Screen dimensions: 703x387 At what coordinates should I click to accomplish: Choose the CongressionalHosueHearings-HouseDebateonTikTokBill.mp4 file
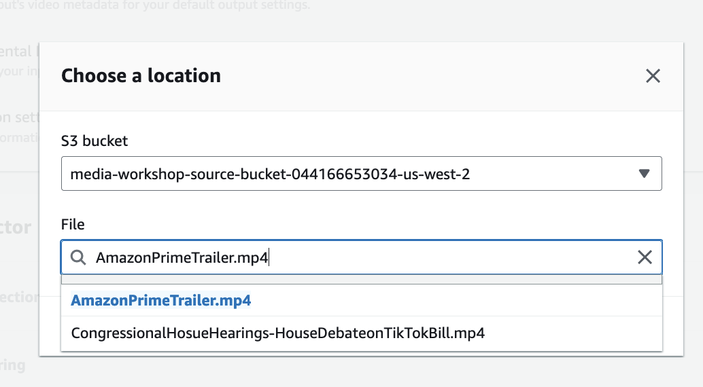pos(277,333)
